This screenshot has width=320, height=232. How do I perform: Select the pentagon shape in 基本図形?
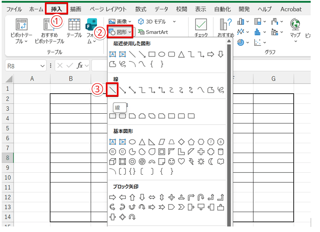(x=191, y=142)
